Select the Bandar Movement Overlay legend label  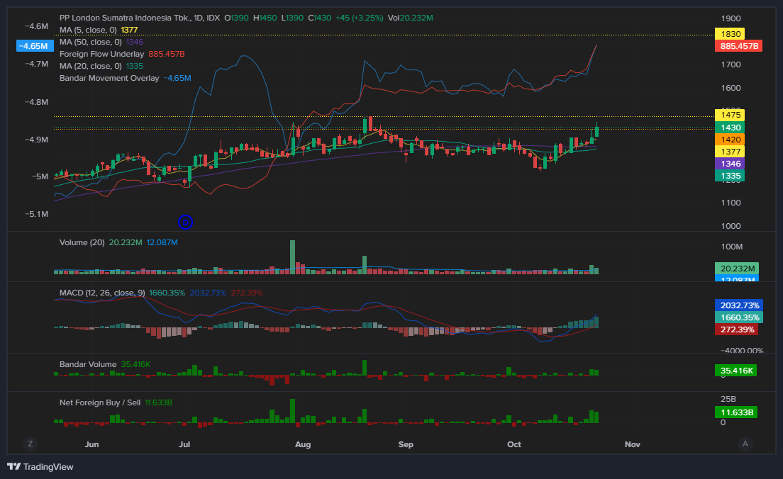pyautogui.click(x=109, y=78)
